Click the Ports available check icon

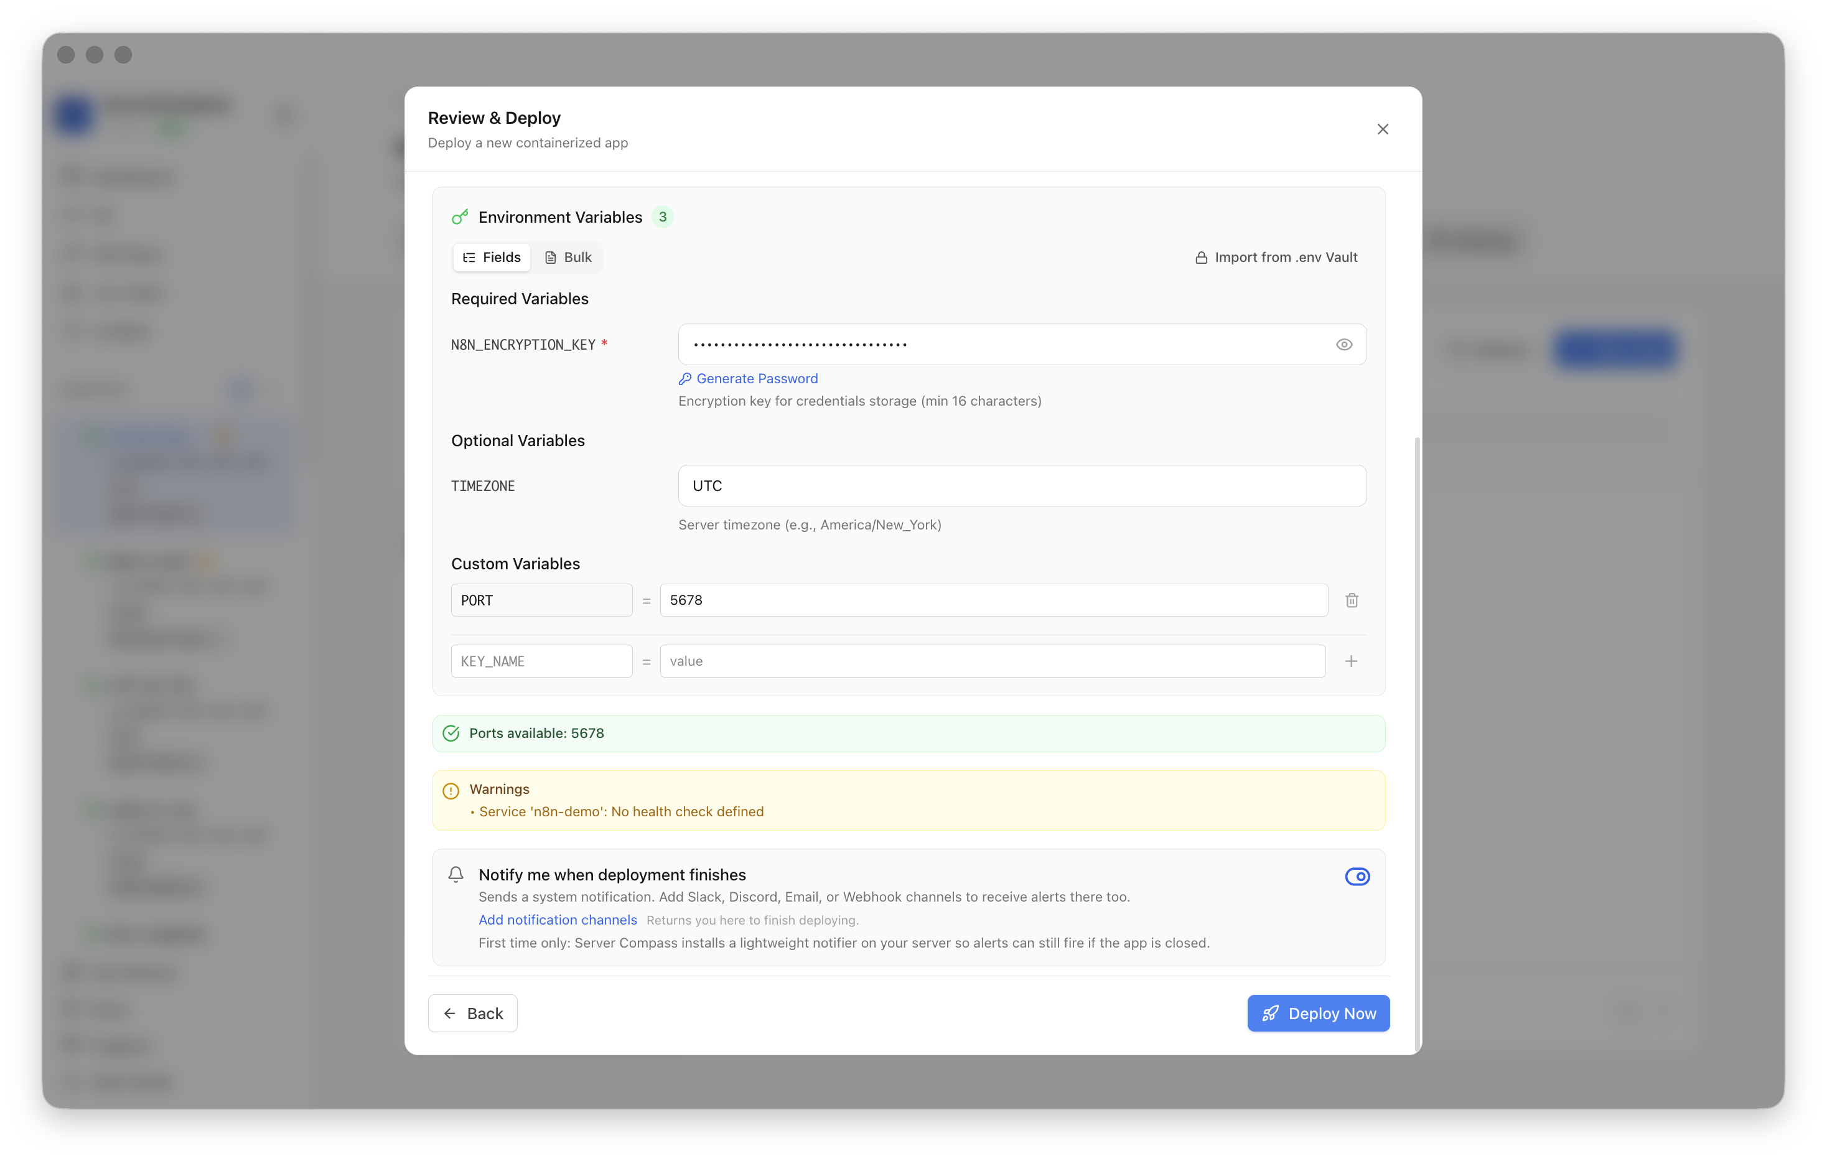[451, 733]
